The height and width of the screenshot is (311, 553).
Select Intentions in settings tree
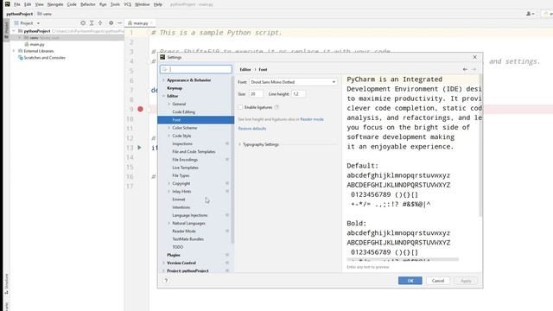point(181,207)
